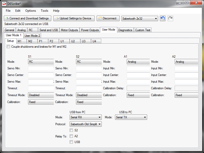
Task: Switch to the Diagnostics tab
Action: [x=125, y=30]
